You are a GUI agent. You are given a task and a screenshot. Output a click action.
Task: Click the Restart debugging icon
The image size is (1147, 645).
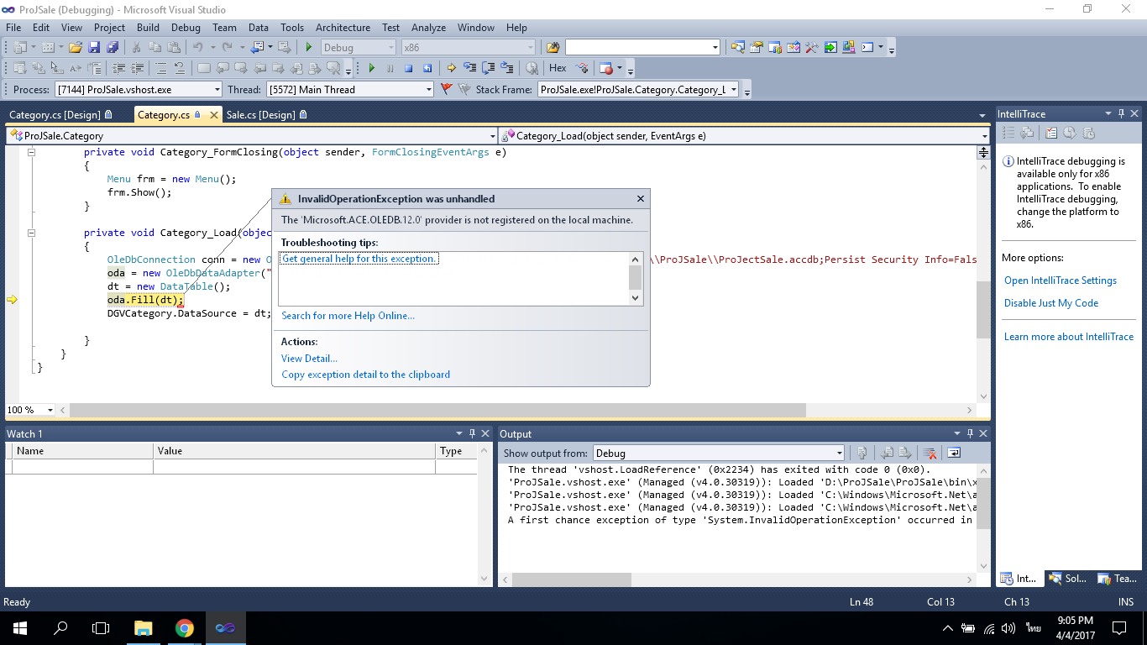click(427, 68)
